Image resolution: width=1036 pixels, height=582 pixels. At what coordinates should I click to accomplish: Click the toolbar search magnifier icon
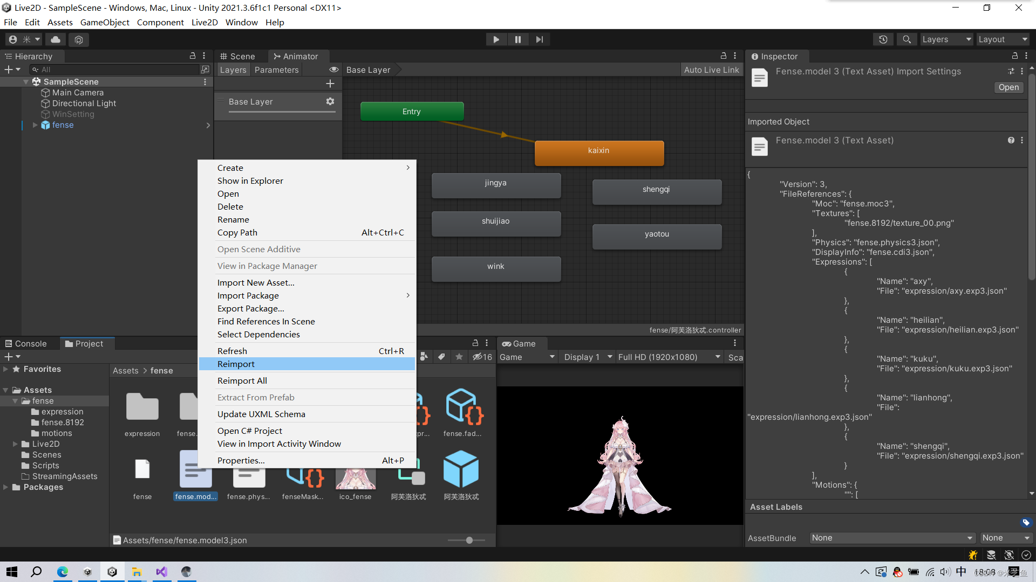coord(907,39)
